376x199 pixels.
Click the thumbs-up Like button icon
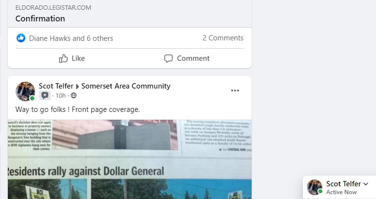pyautogui.click(x=63, y=58)
